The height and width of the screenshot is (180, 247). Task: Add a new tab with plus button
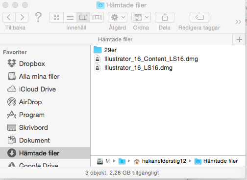[x=239, y=39]
